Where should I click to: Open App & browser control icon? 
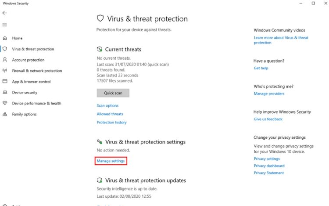5,82
